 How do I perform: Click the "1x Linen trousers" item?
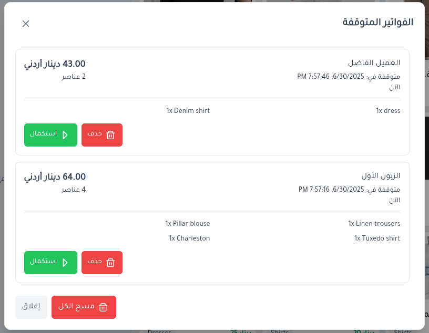point(374,224)
